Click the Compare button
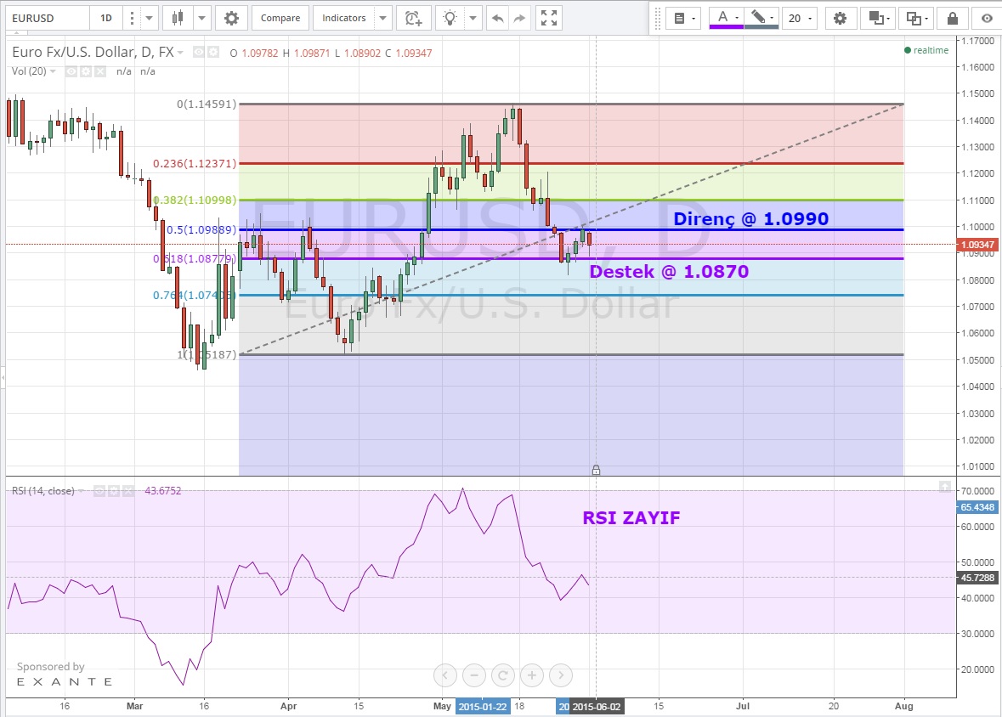Viewport: 1002px width, 717px height. click(280, 18)
